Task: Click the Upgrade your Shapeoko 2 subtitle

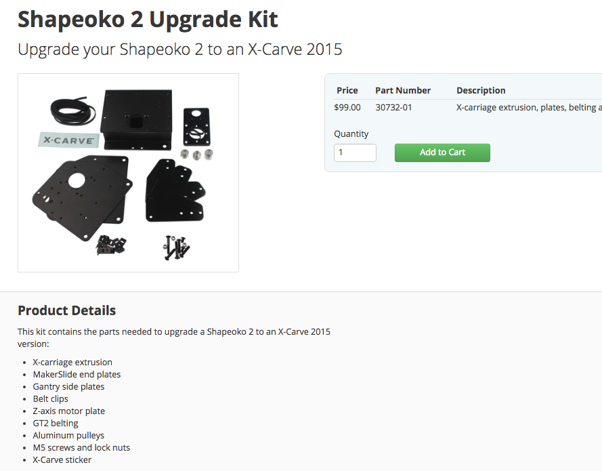Action: [179, 49]
